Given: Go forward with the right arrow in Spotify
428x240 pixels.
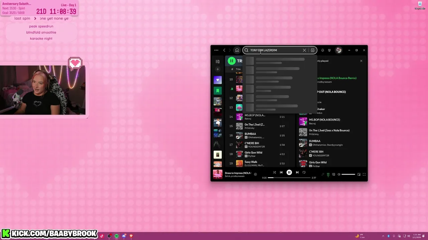Looking at the screenshot, I should point(230,50).
